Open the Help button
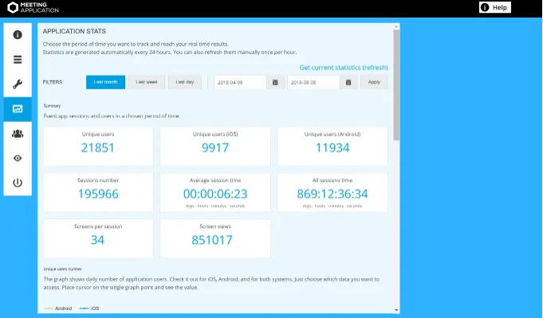The image size is (543, 318). [495, 7]
